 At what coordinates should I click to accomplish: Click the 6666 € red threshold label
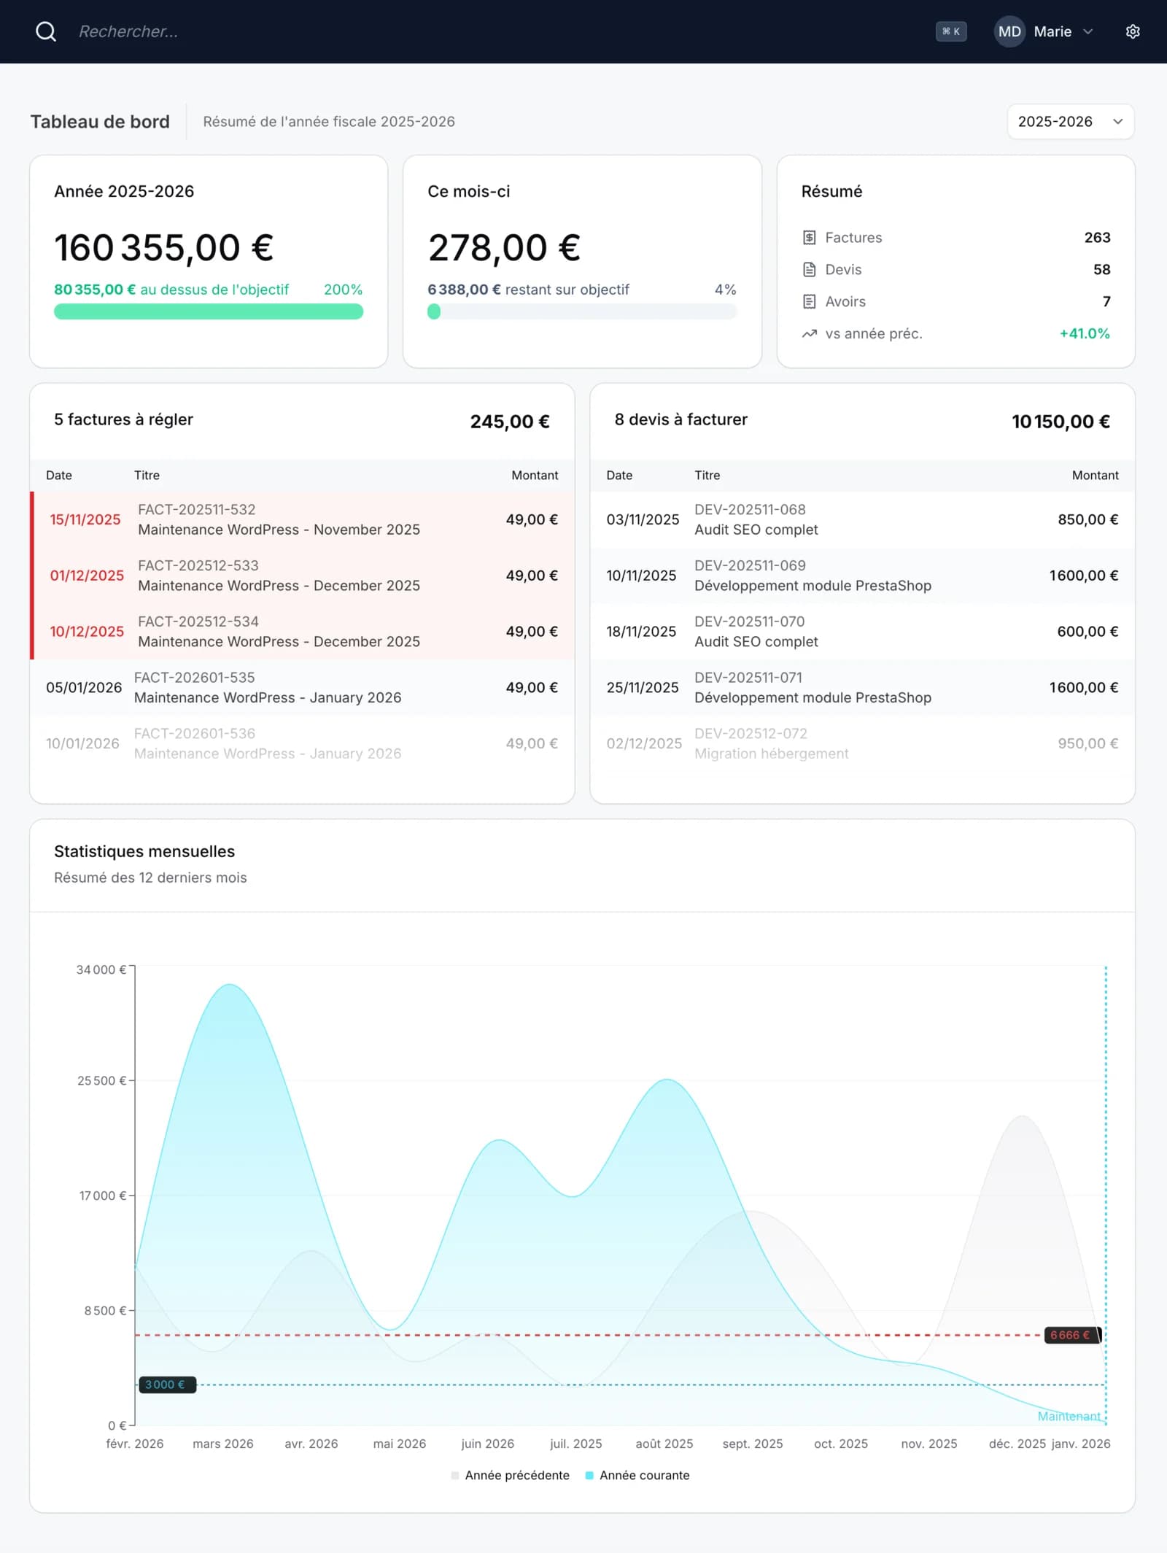[x=1071, y=1335]
